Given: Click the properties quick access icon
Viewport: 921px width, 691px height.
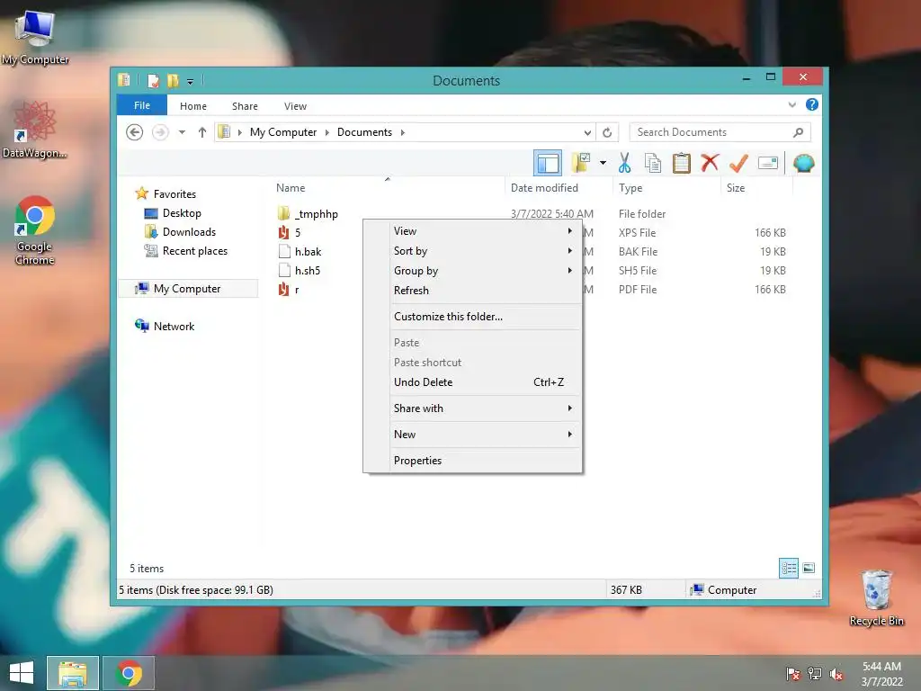Looking at the screenshot, I should pos(153,80).
